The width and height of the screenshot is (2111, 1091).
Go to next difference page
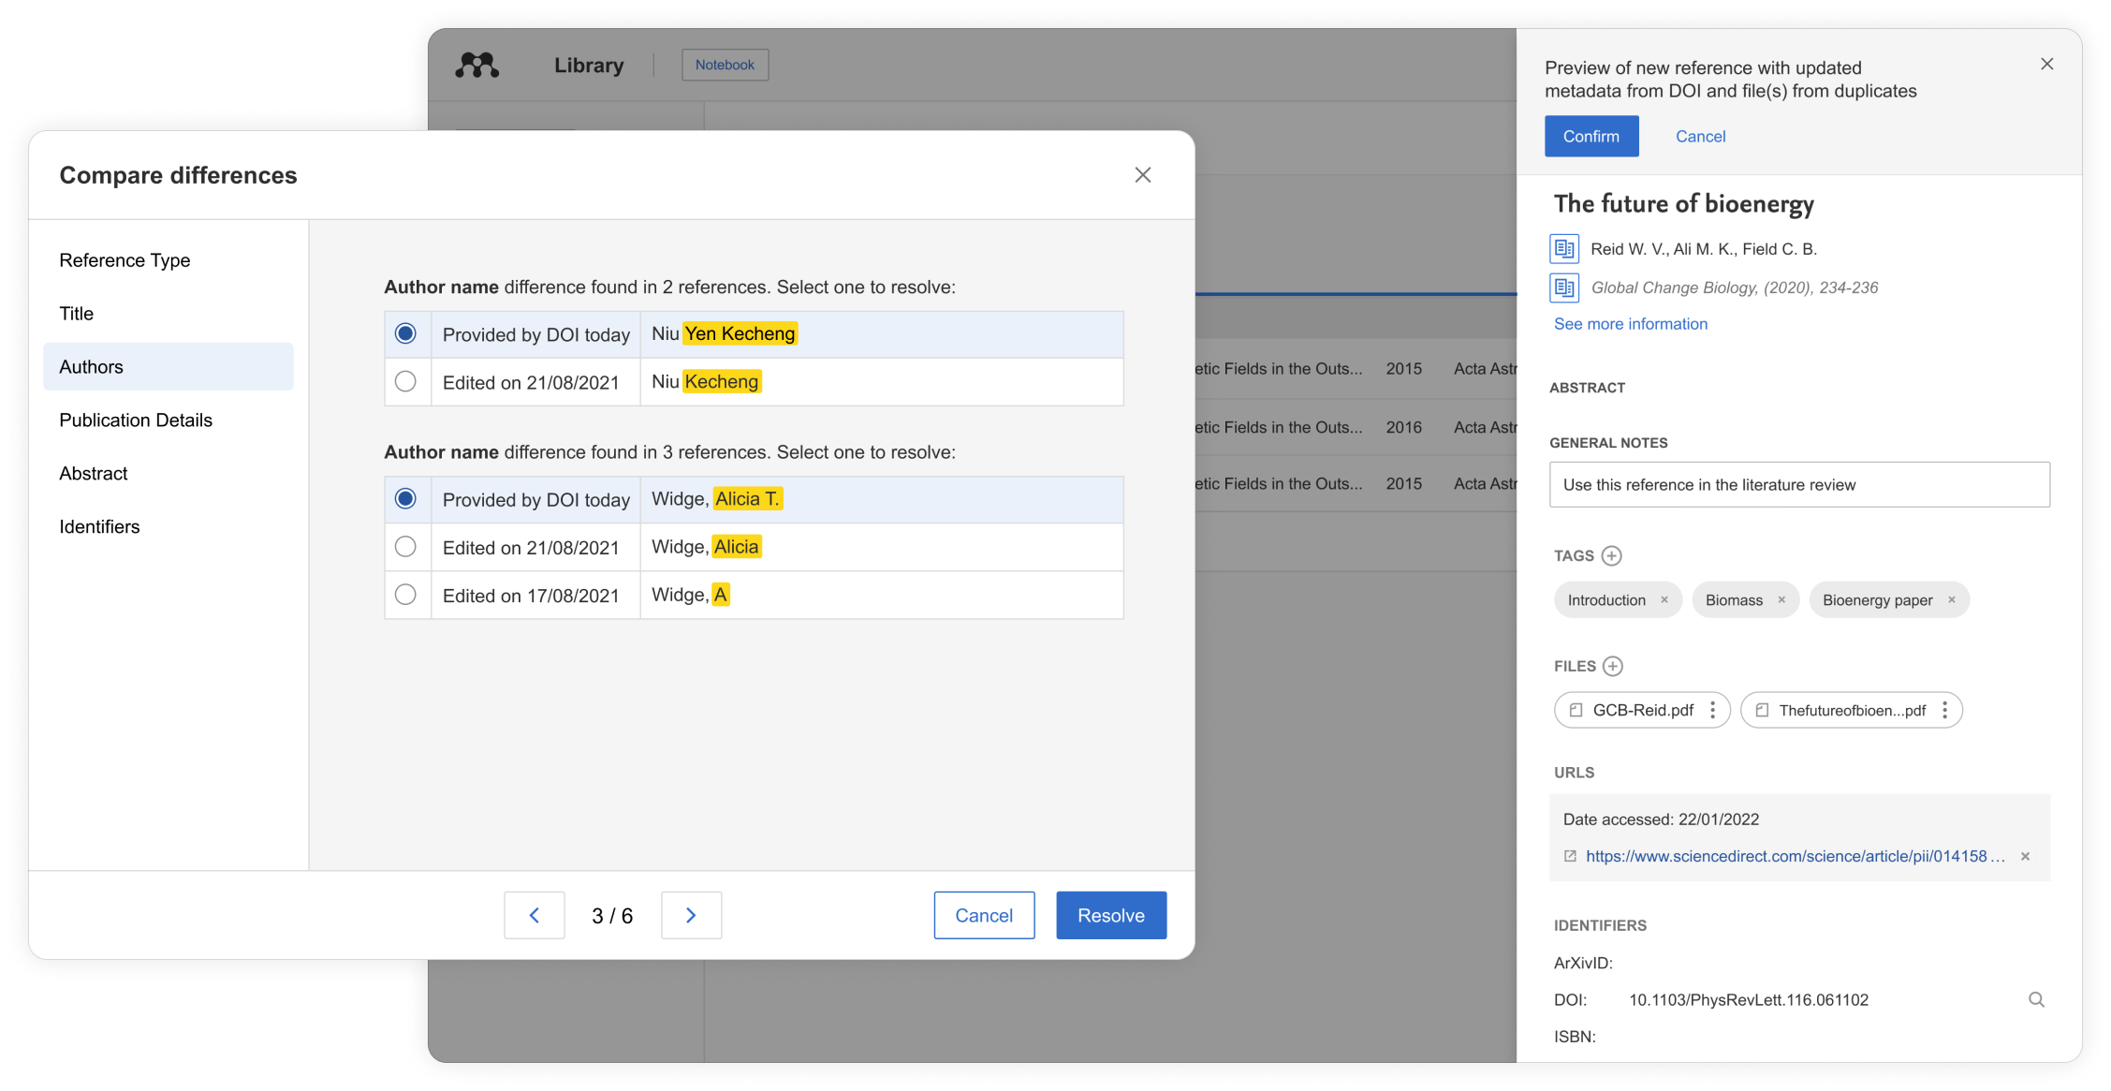(691, 915)
